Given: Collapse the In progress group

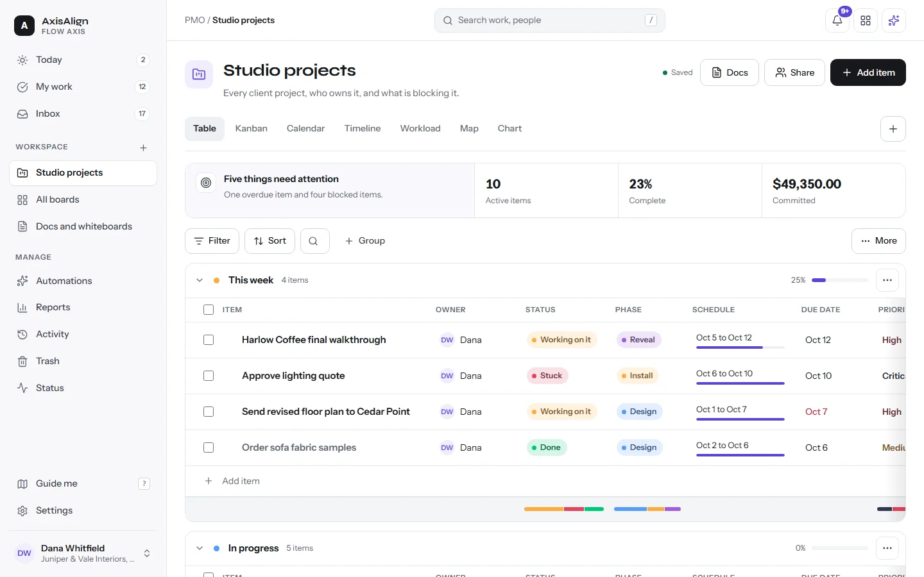Looking at the screenshot, I should 200,548.
